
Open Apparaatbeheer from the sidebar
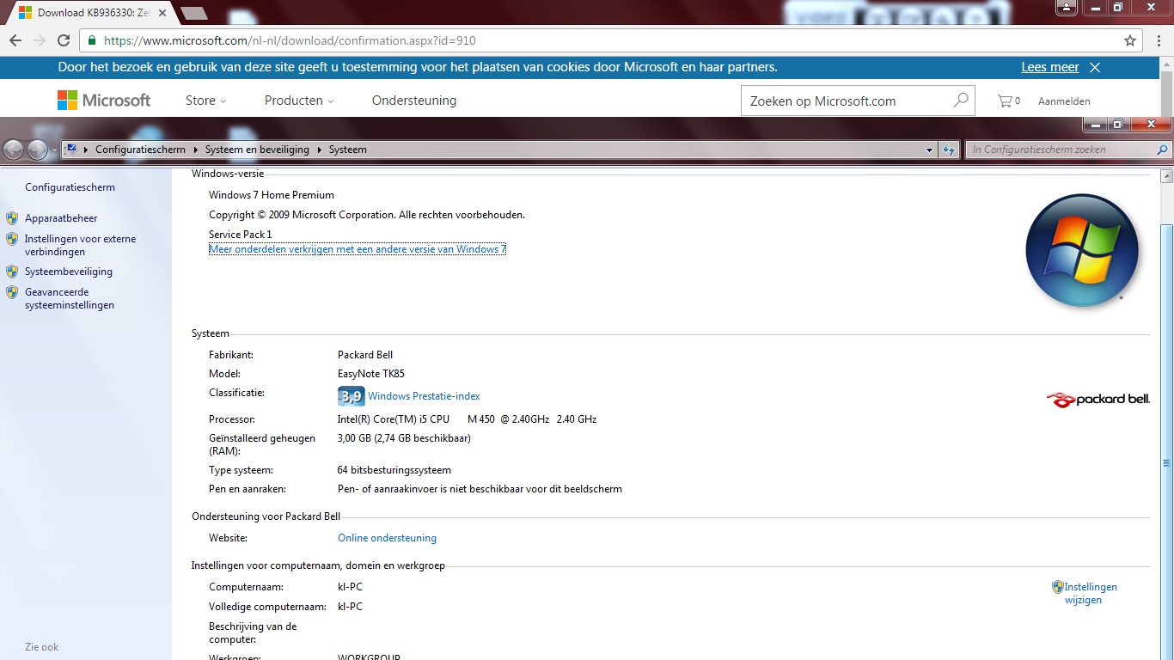point(61,218)
